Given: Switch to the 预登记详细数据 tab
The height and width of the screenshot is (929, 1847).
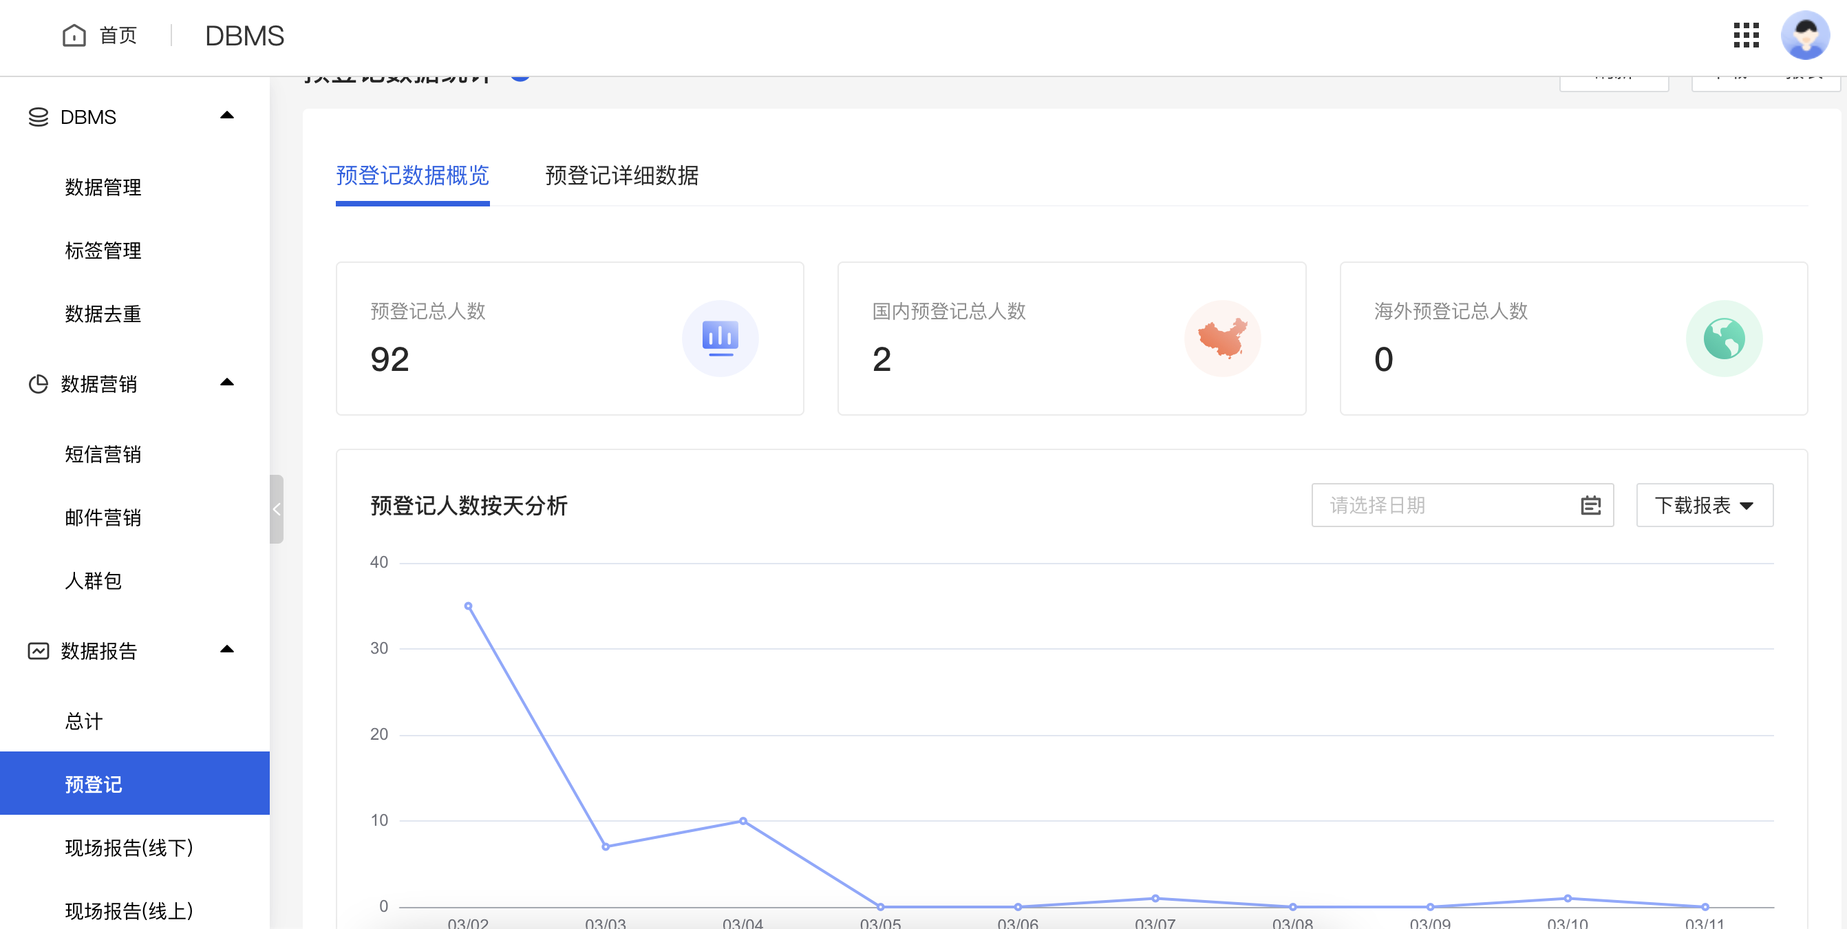Looking at the screenshot, I should coord(621,176).
